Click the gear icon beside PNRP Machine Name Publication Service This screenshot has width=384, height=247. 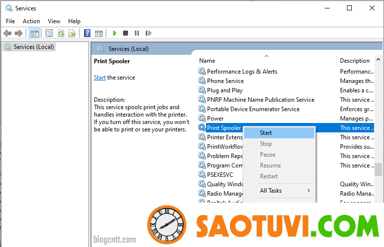(202, 99)
